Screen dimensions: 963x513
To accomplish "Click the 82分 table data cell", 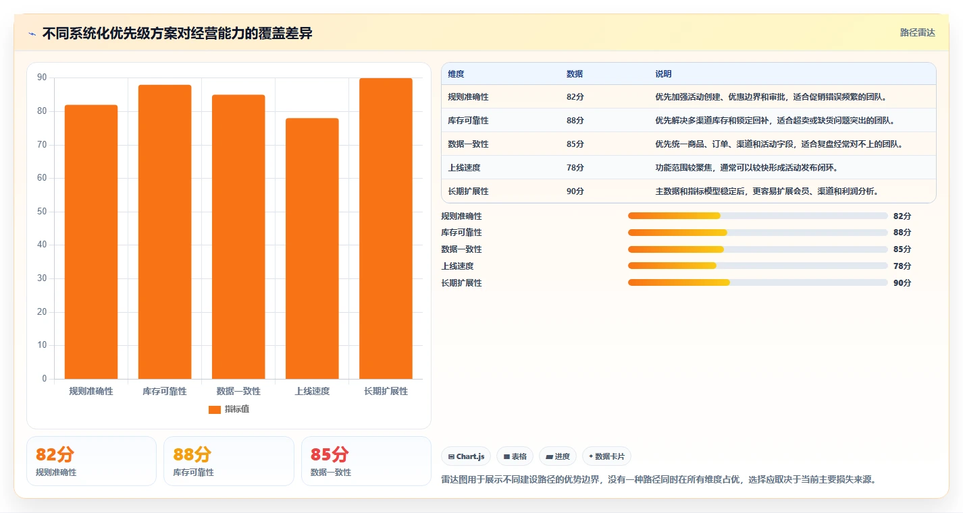I will [x=575, y=97].
